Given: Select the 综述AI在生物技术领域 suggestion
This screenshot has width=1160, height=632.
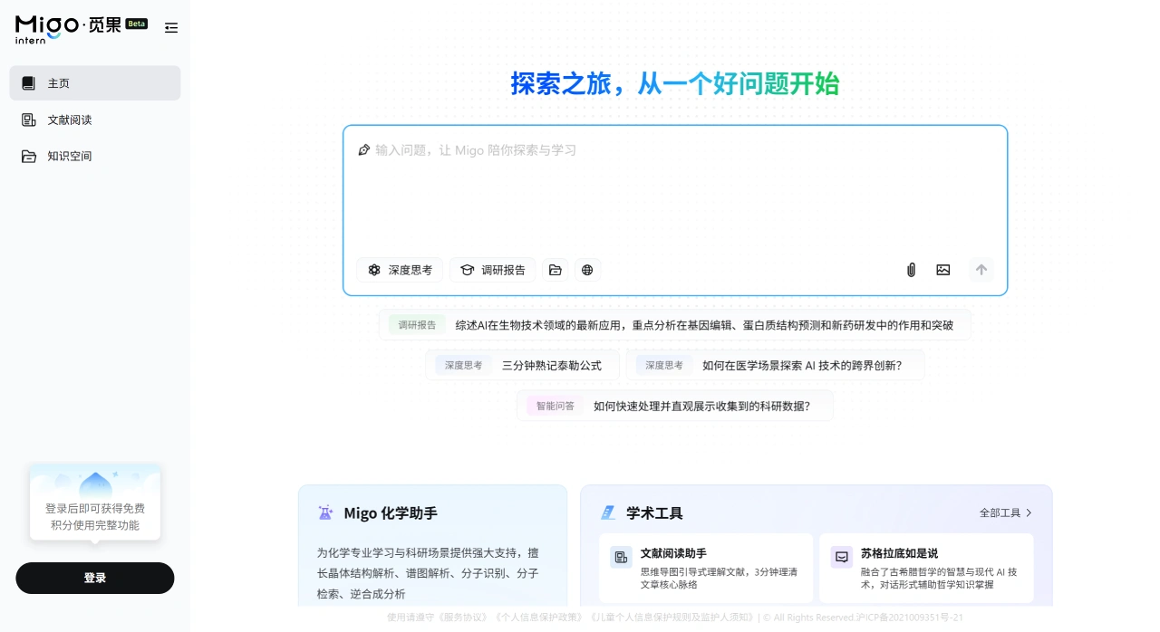Looking at the screenshot, I should [675, 325].
